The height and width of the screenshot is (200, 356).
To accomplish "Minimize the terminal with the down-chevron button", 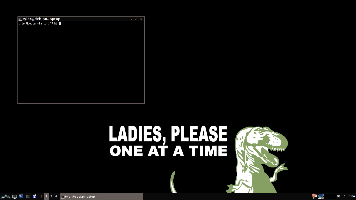I will tap(132, 19).
